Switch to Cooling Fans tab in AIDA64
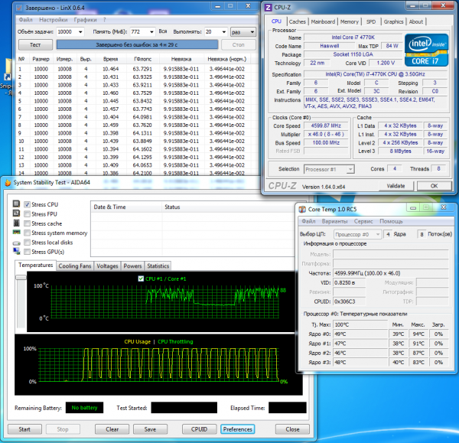 pyautogui.click(x=75, y=265)
